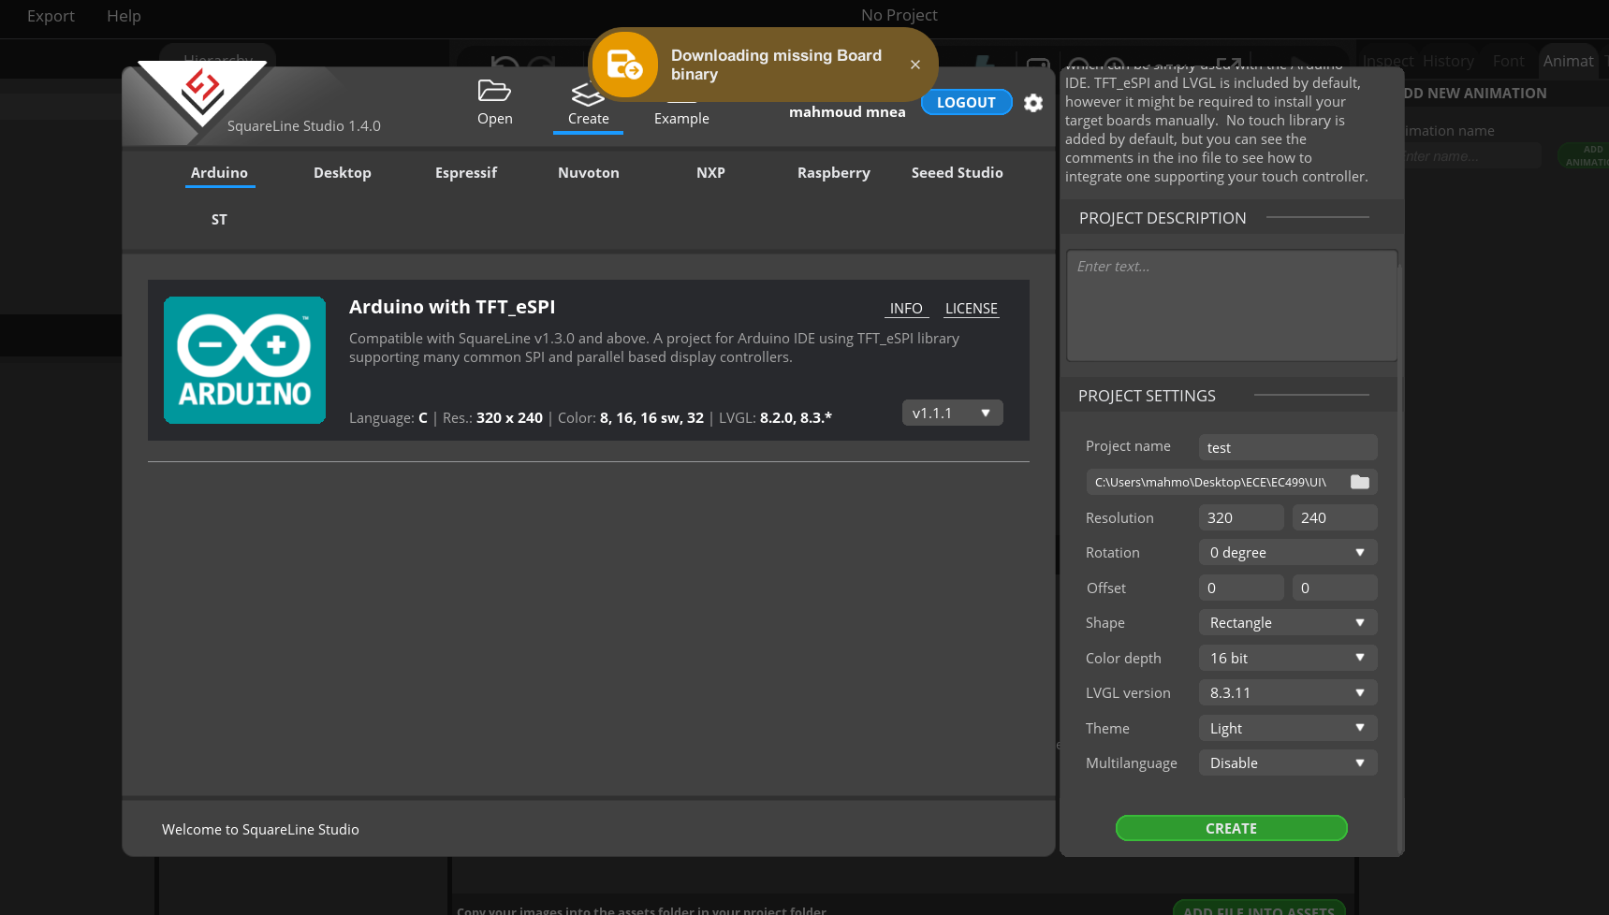The height and width of the screenshot is (915, 1609).
Task: Switch to the Desktop tab
Action: coord(343,173)
